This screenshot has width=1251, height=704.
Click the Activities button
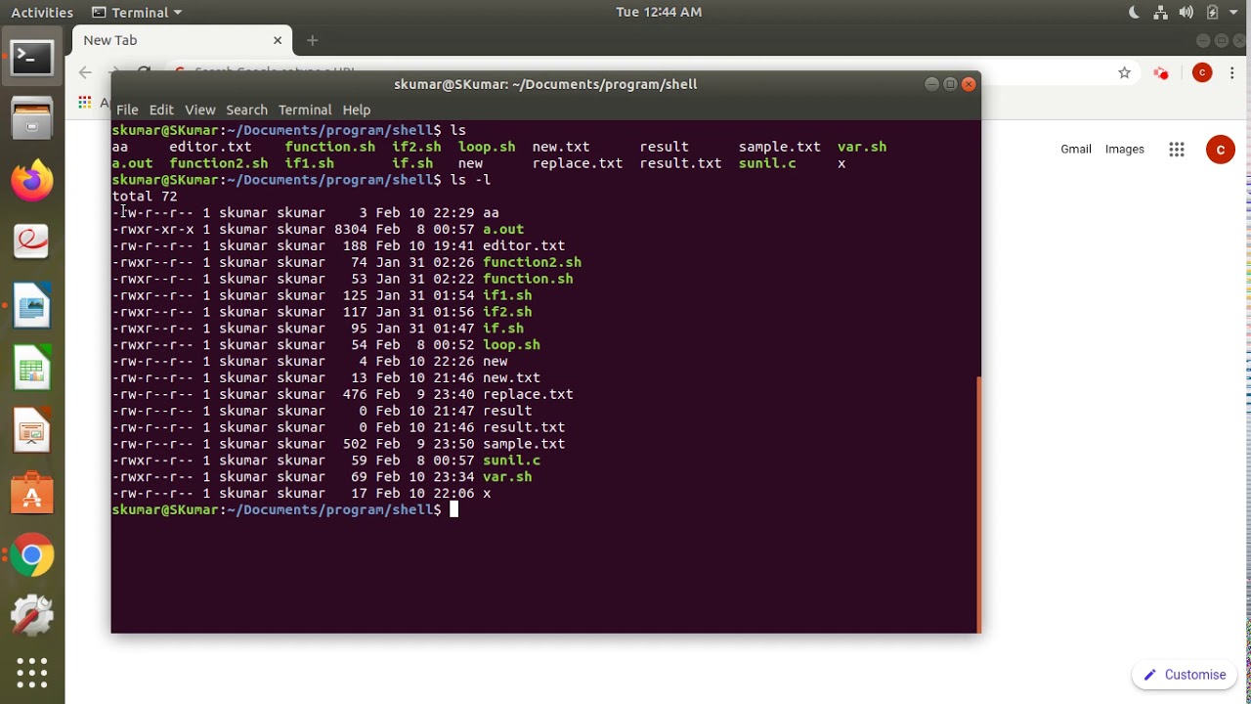(x=42, y=12)
